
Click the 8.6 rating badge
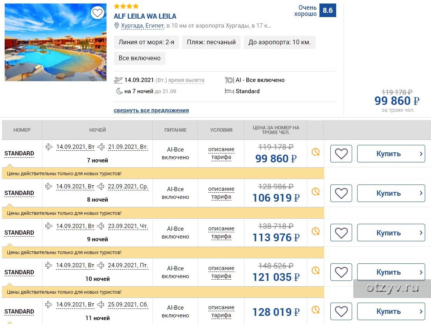[328, 10]
